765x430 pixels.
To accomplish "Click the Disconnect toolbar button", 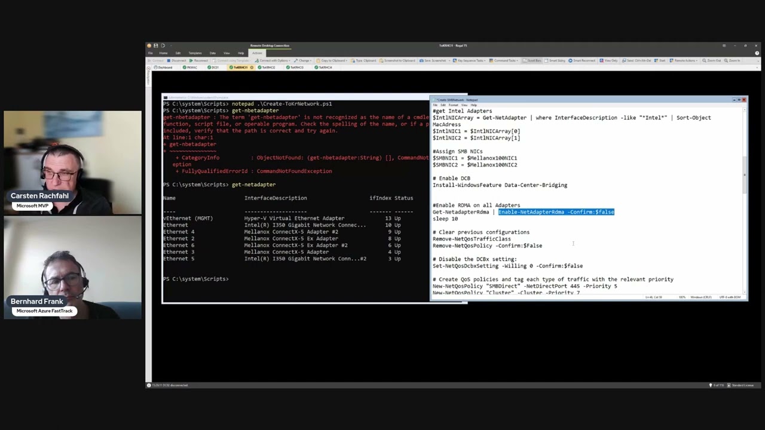I will [176, 60].
